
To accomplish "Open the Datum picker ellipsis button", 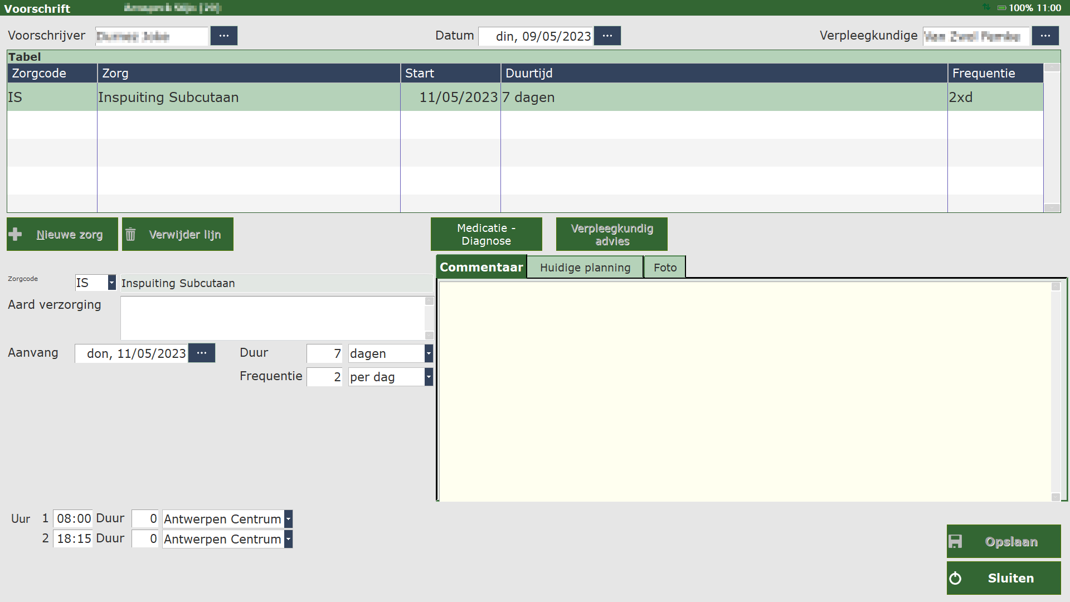I will (x=607, y=36).
